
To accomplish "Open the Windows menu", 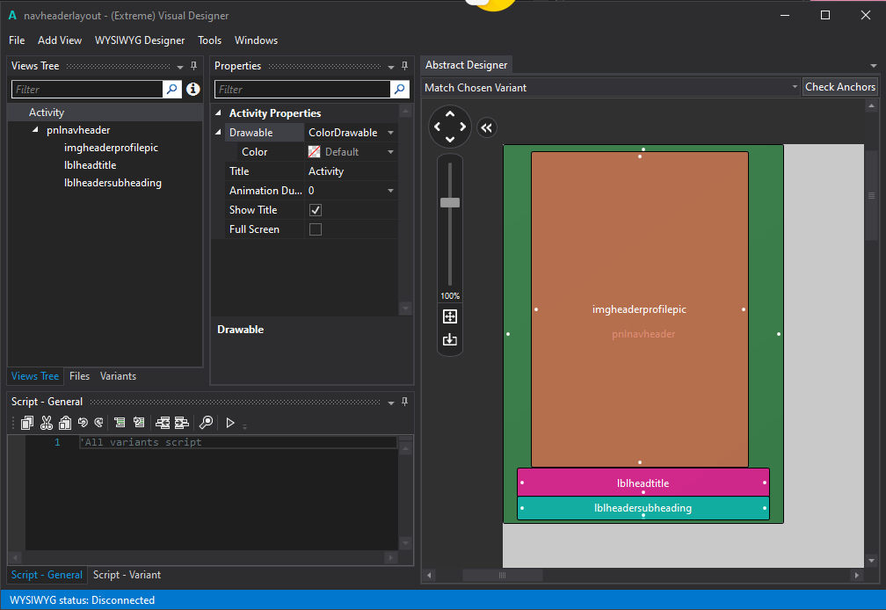I will point(256,40).
